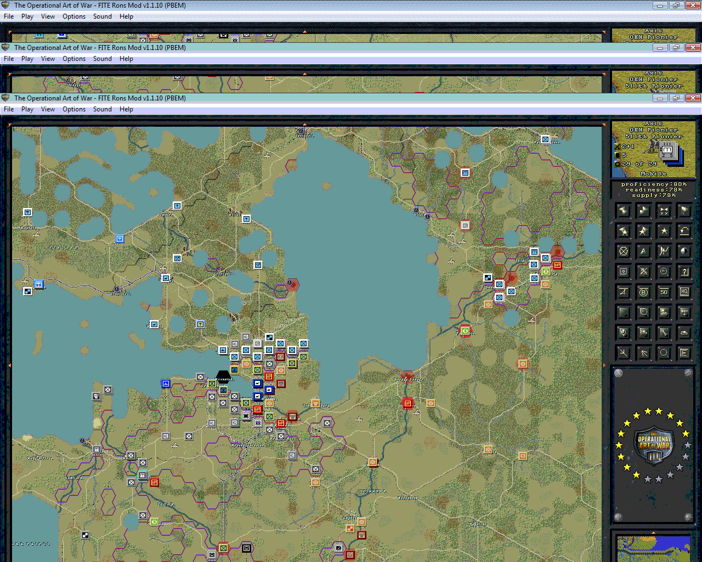Click the diagonal arrow icon in bottom row
The width and height of the screenshot is (702, 562).
click(x=643, y=353)
